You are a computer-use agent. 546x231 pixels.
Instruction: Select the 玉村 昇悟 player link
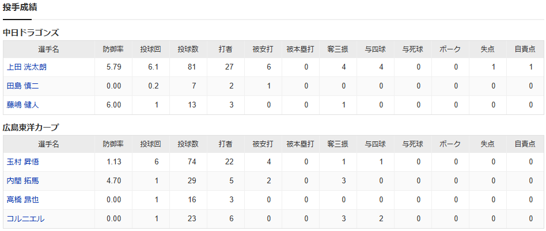[x=22, y=162]
